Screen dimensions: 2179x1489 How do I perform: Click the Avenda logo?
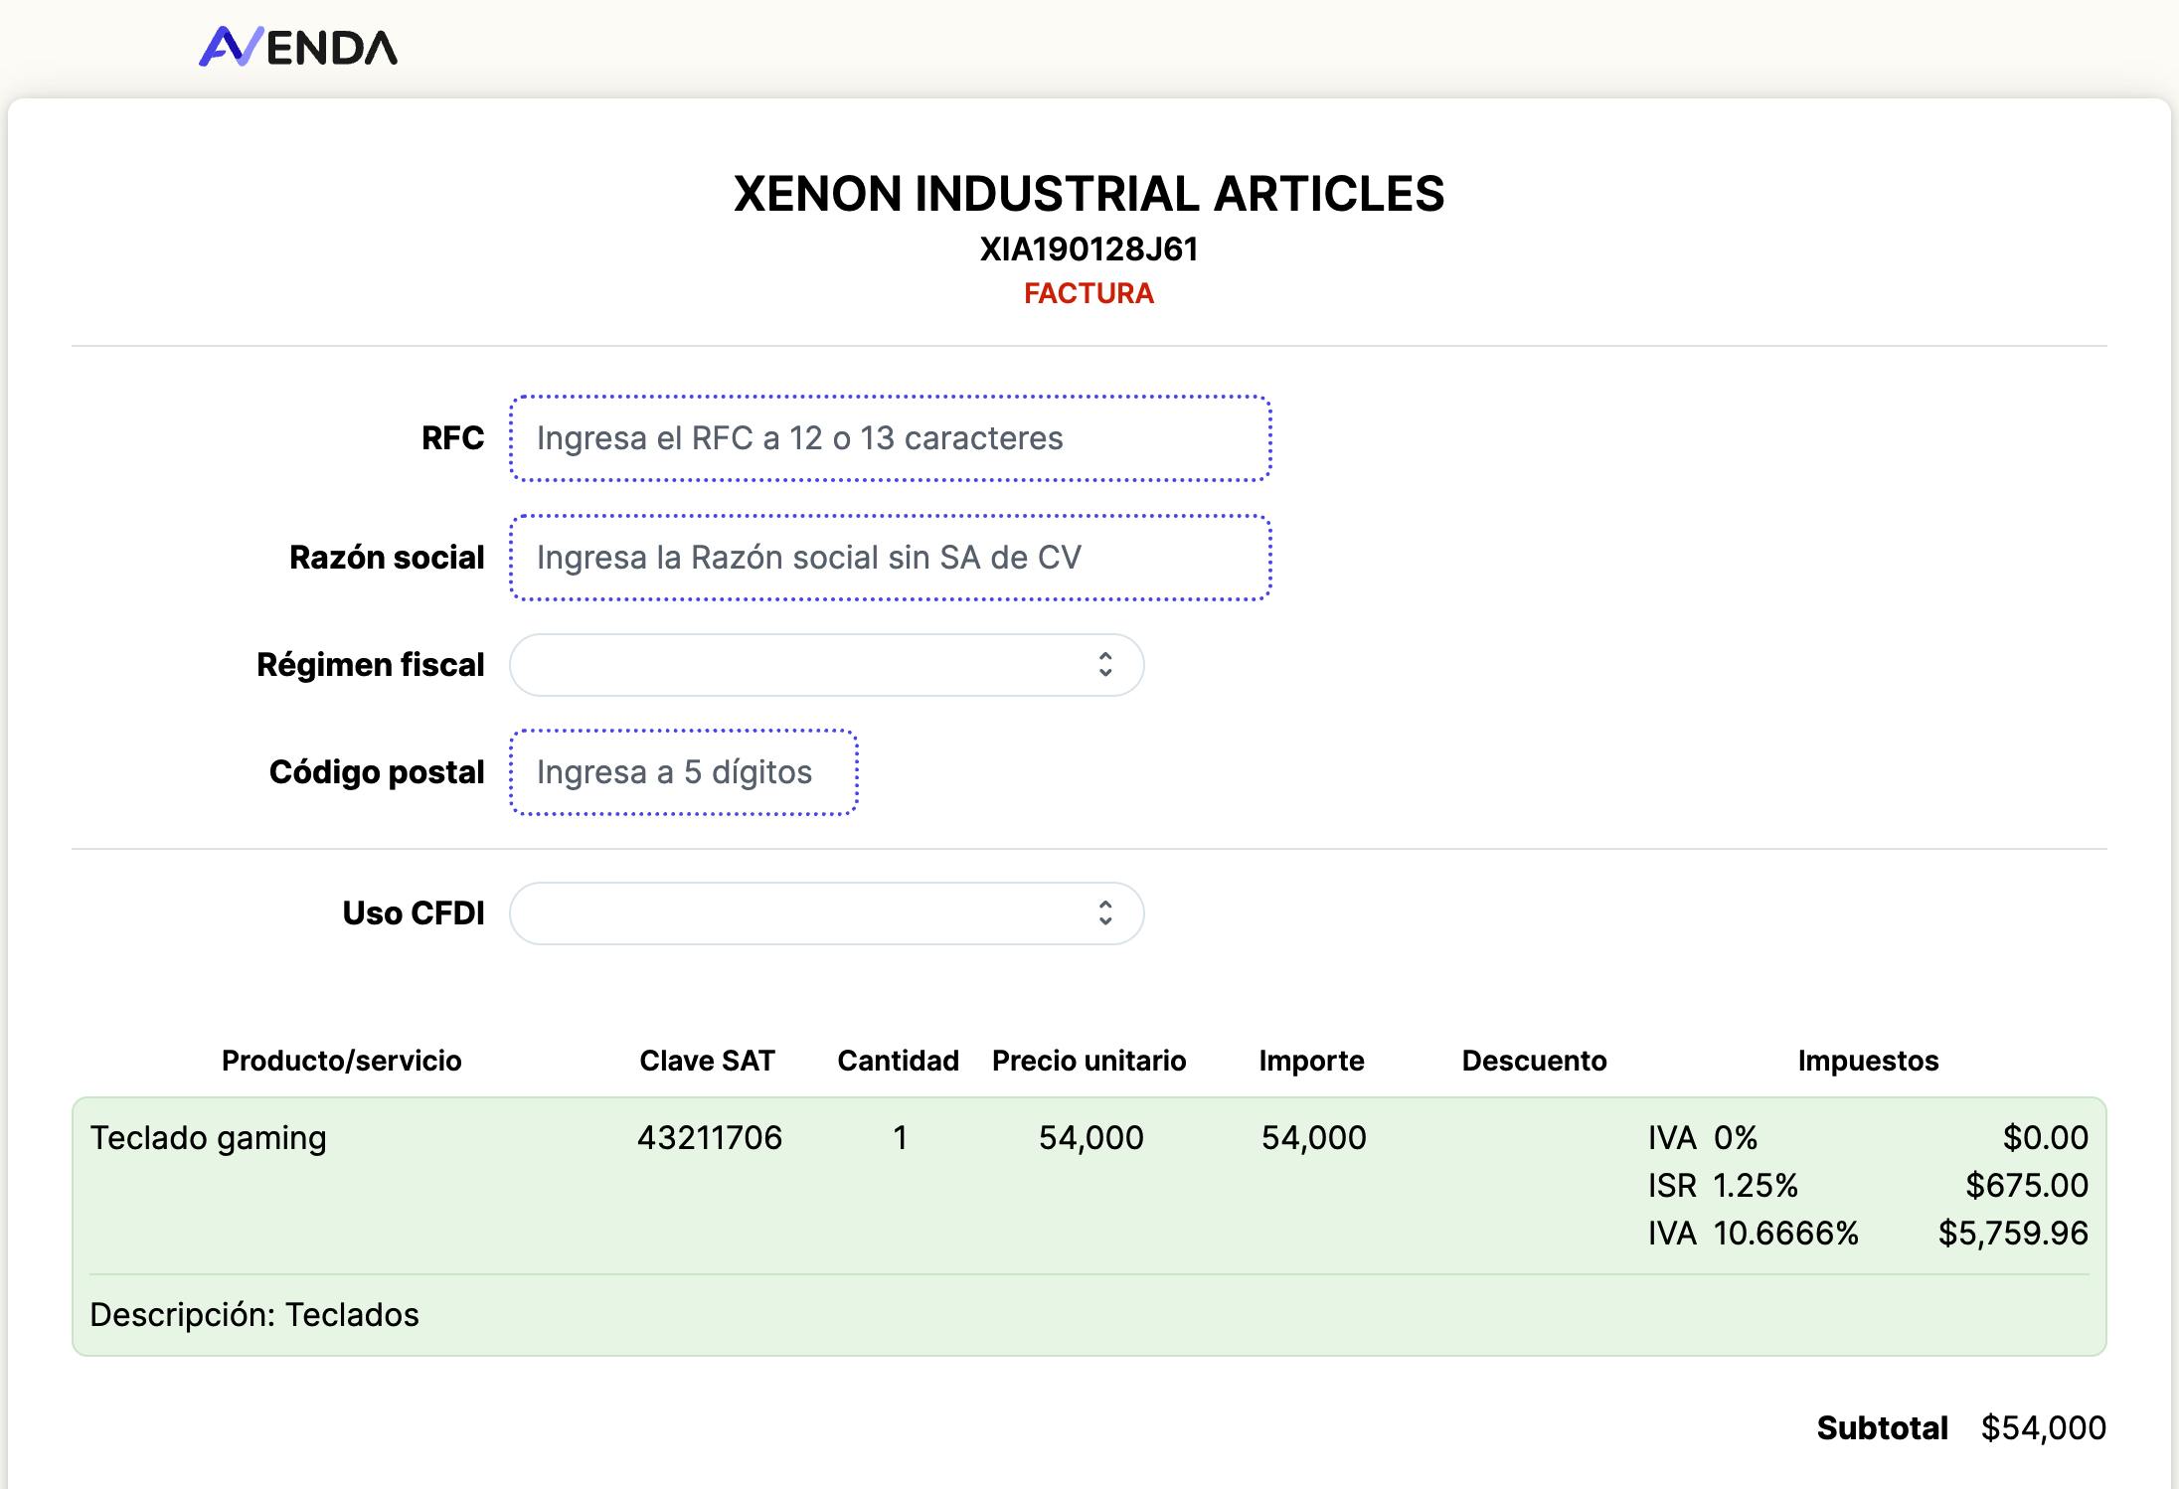[298, 47]
